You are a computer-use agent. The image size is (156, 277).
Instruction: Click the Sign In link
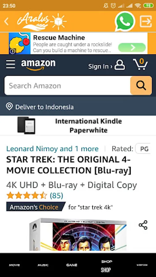point(100,66)
